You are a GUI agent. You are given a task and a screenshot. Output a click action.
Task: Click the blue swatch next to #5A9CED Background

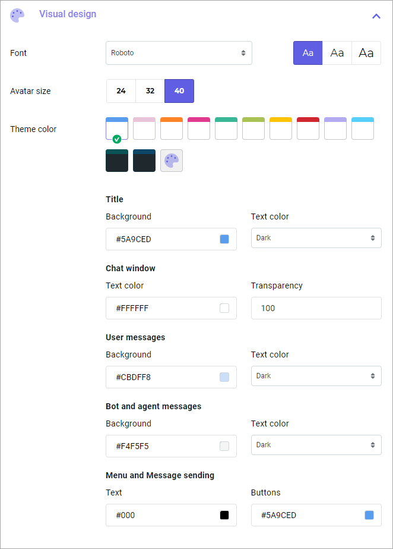click(x=224, y=238)
